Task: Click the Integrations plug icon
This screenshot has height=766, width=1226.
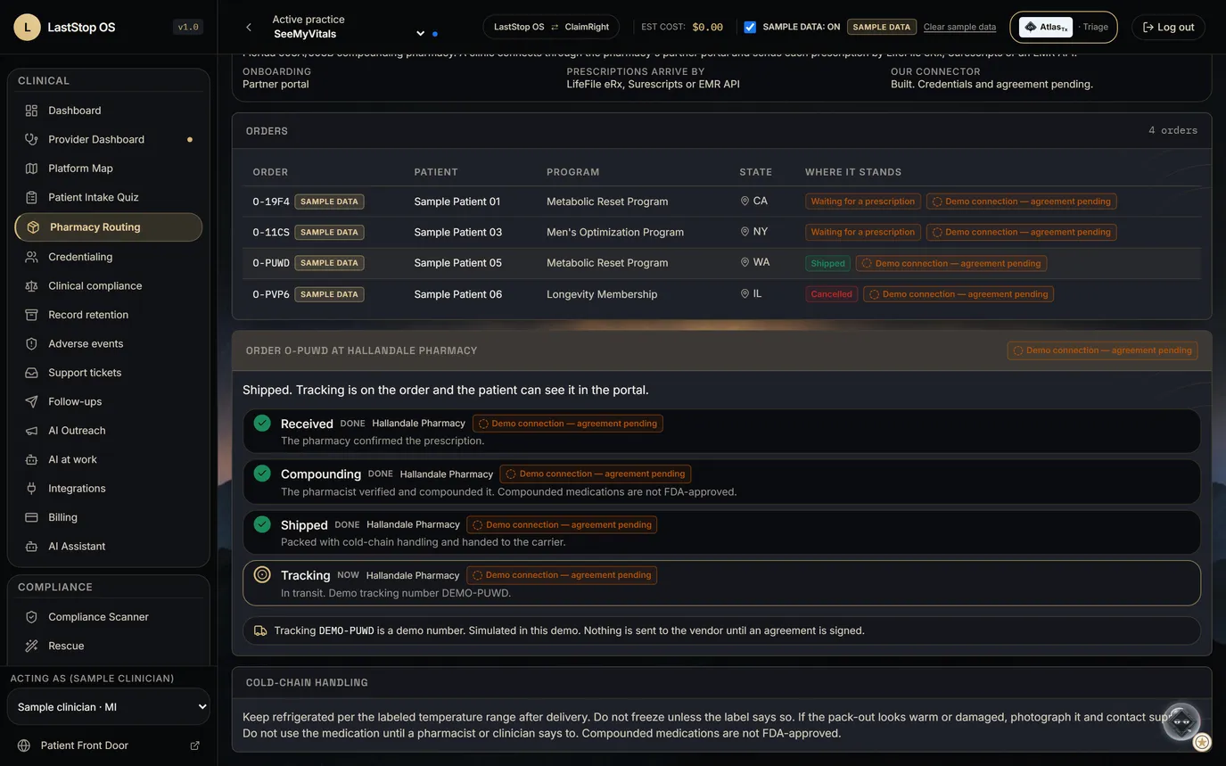Action: click(31, 489)
